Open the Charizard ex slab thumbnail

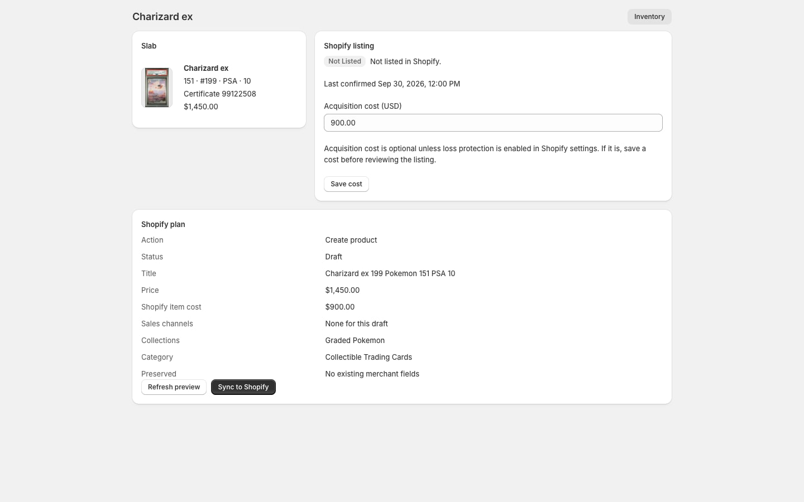point(157,88)
